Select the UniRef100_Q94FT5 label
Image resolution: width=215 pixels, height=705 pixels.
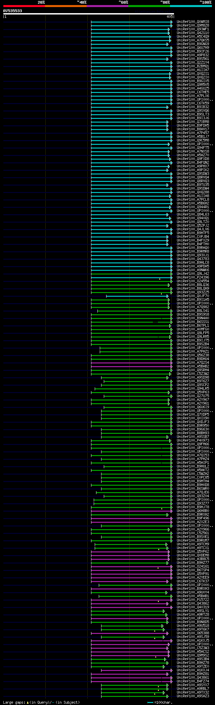[193, 148]
